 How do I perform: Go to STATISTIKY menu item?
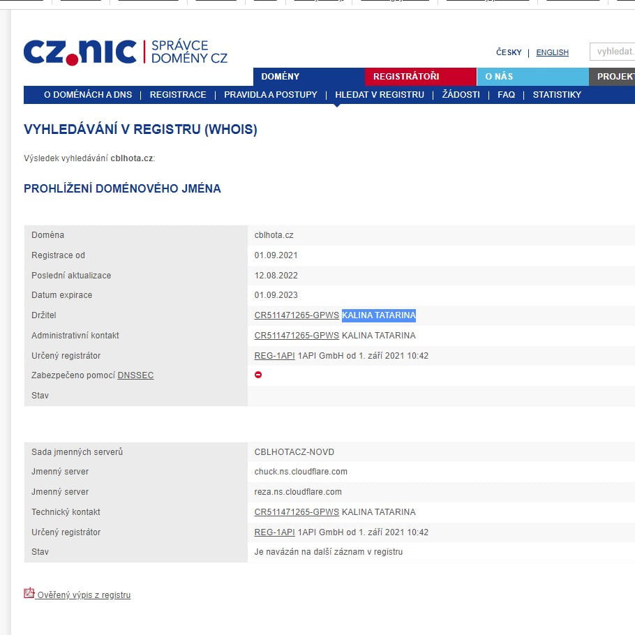click(x=557, y=95)
